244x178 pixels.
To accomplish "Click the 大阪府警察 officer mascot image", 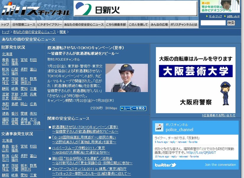I will pos(225,94).
